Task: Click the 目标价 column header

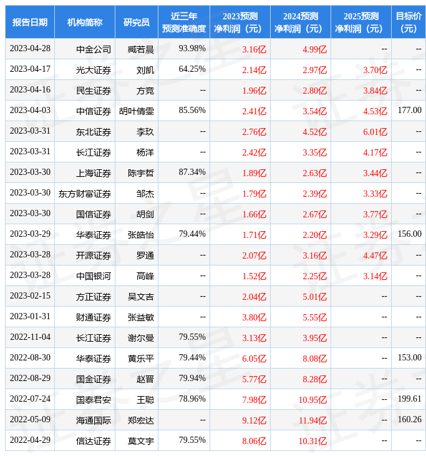Action: coord(408,22)
